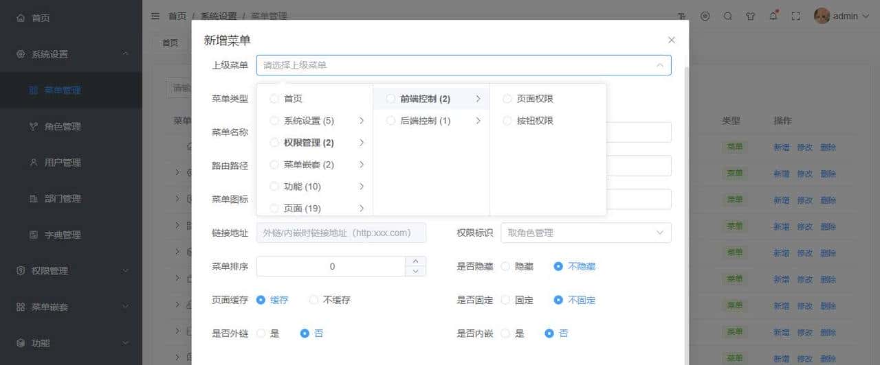880x365 pixels.
Task: Collapse the 系统设置 sidebar group chevron
Action: point(125,54)
